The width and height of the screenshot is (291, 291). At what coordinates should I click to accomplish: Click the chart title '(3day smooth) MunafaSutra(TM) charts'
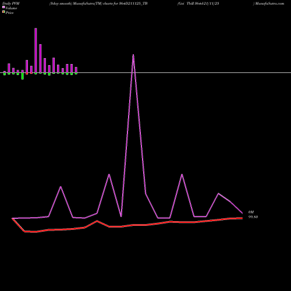pyautogui.click(x=81, y=3)
